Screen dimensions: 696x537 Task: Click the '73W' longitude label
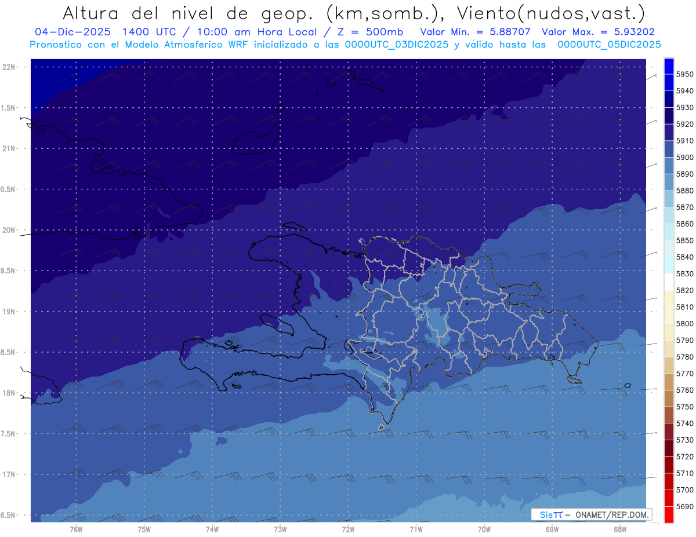(280, 529)
